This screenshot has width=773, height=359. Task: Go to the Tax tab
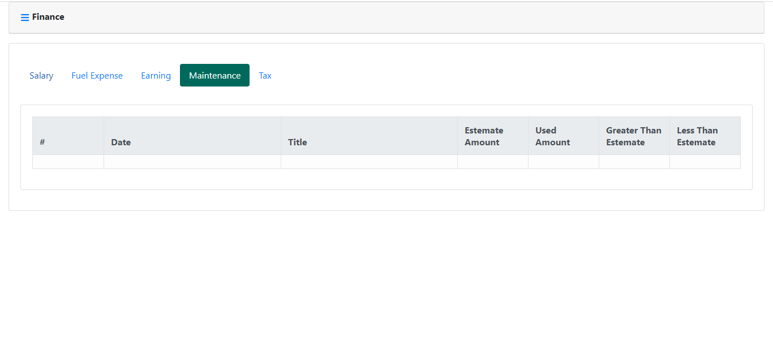pos(265,75)
